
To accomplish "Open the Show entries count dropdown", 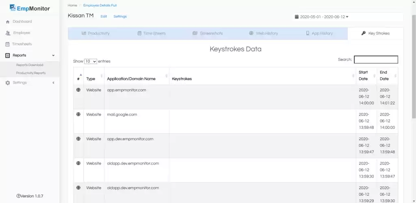I will tap(91, 61).
